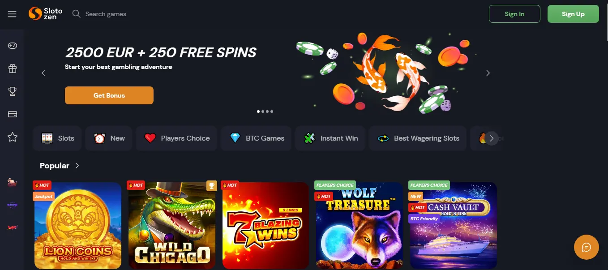The width and height of the screenshot is (608, 270).
Task: Go to the next banner slide arrow
Action: pos(488,73)
